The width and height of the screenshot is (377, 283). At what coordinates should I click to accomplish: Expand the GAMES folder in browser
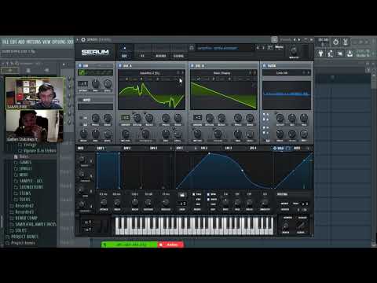click(25, 163)
